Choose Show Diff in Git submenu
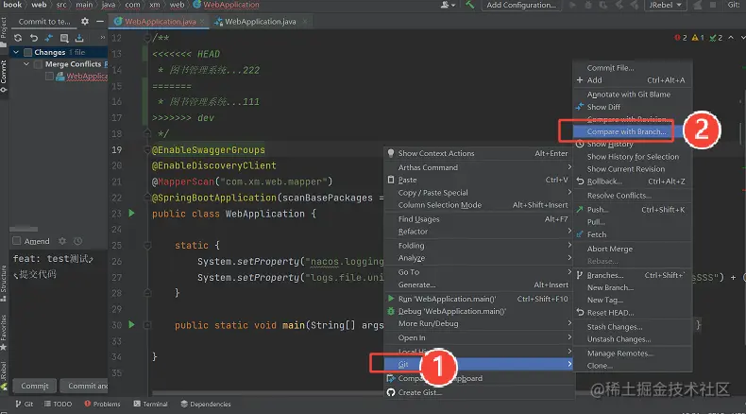 click(x=632, y=107)
